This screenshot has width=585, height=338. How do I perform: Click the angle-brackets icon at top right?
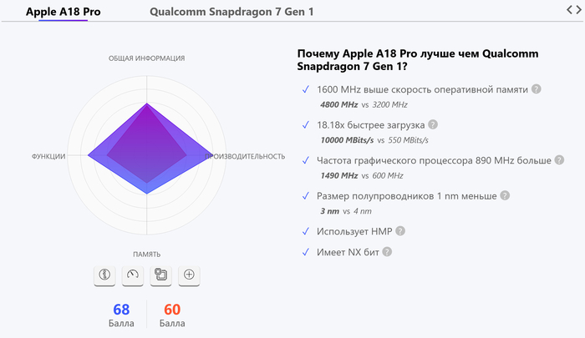pos(573,9)
